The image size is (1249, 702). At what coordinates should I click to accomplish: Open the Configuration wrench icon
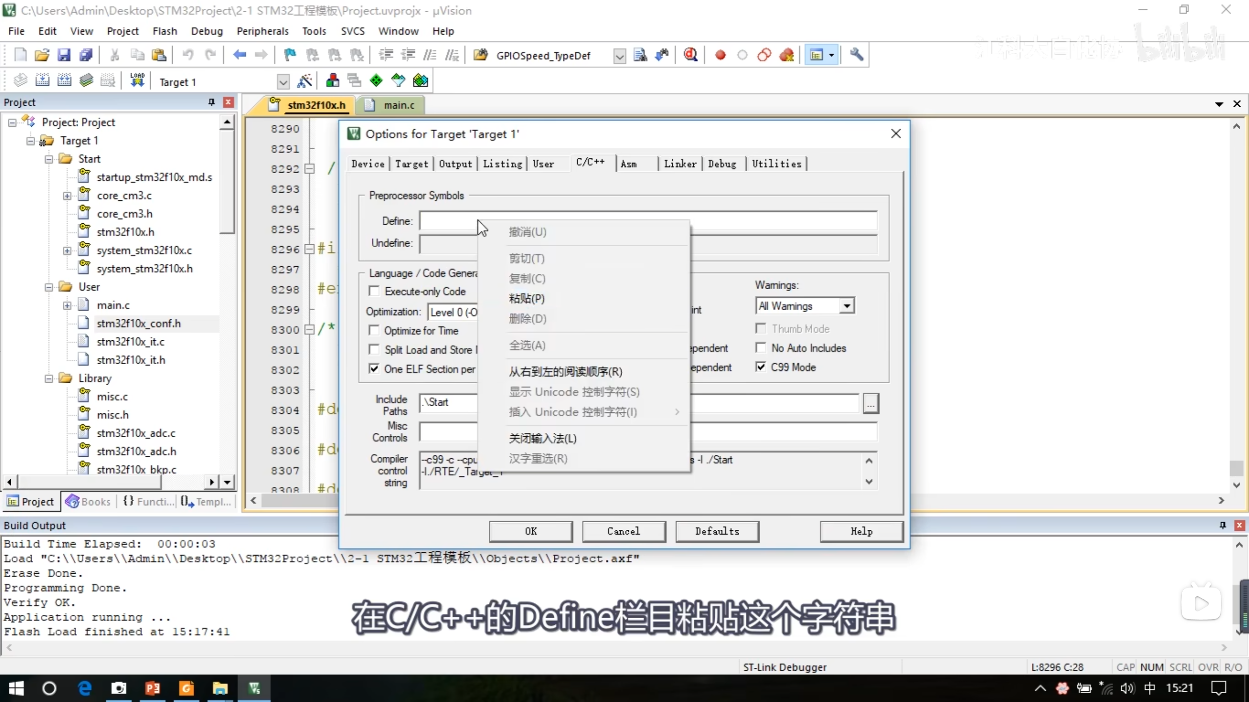click(856, 55)
